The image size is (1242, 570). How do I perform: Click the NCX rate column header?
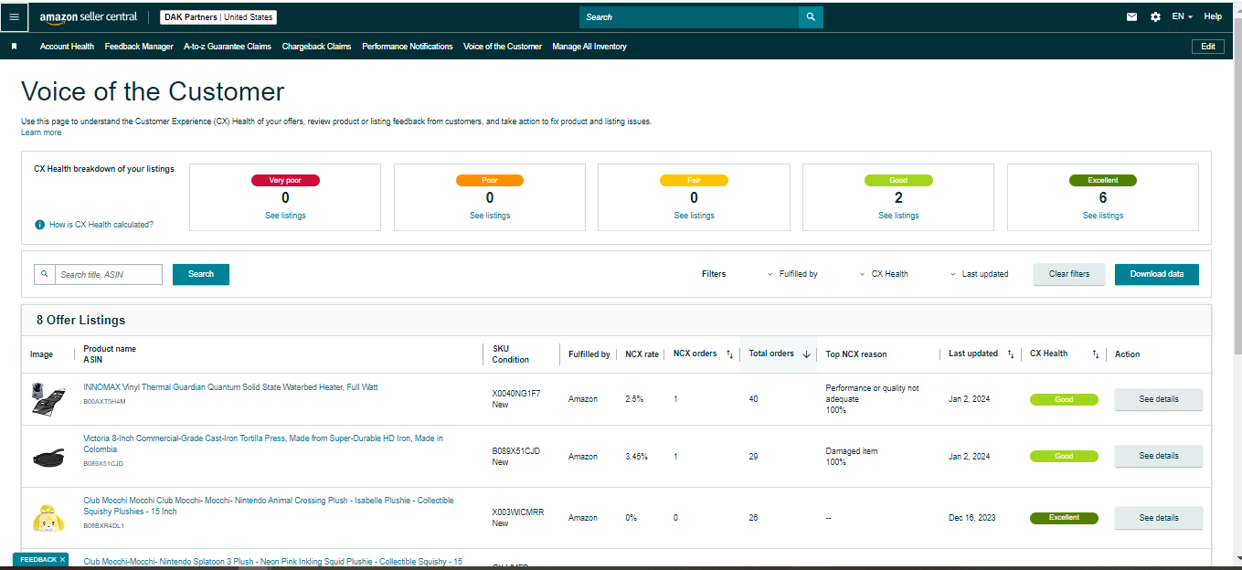[x=642, y=354]
